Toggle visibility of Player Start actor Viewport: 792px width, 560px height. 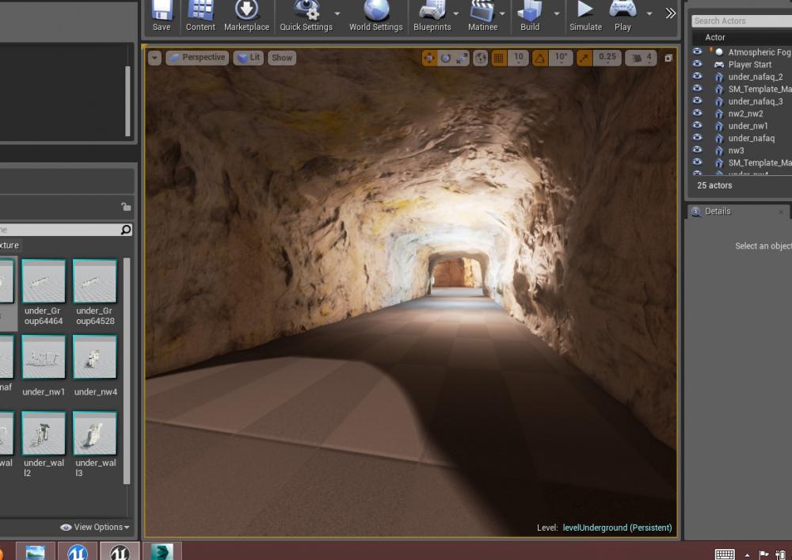pos(697,64)
